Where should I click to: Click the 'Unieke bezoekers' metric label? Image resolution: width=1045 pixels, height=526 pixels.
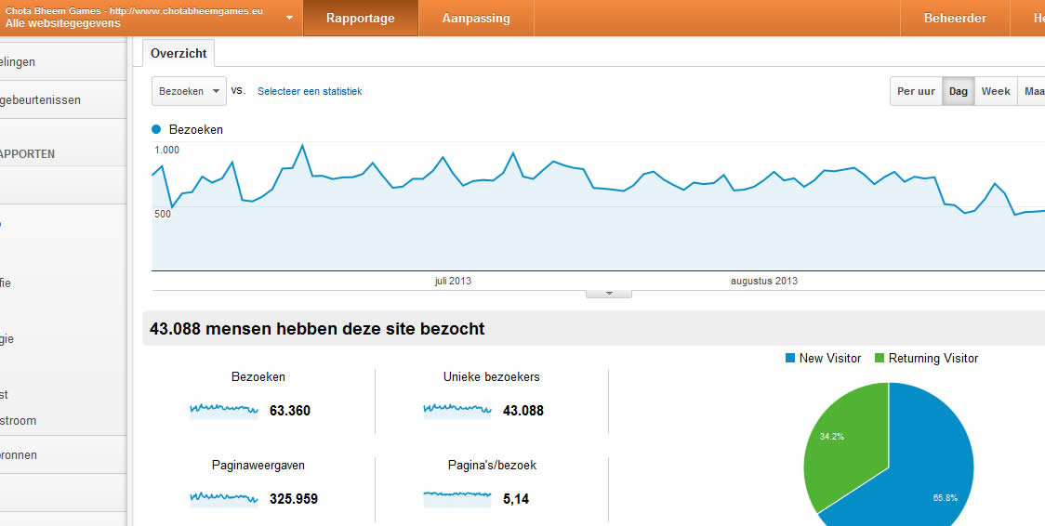[491, 377]
